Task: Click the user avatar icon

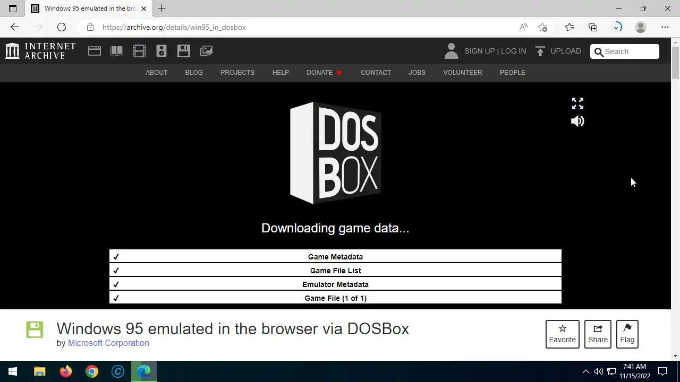Action: tap(451, 51)
